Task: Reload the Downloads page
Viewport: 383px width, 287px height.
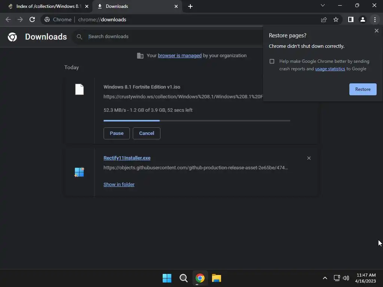Action: coord(32,19)
